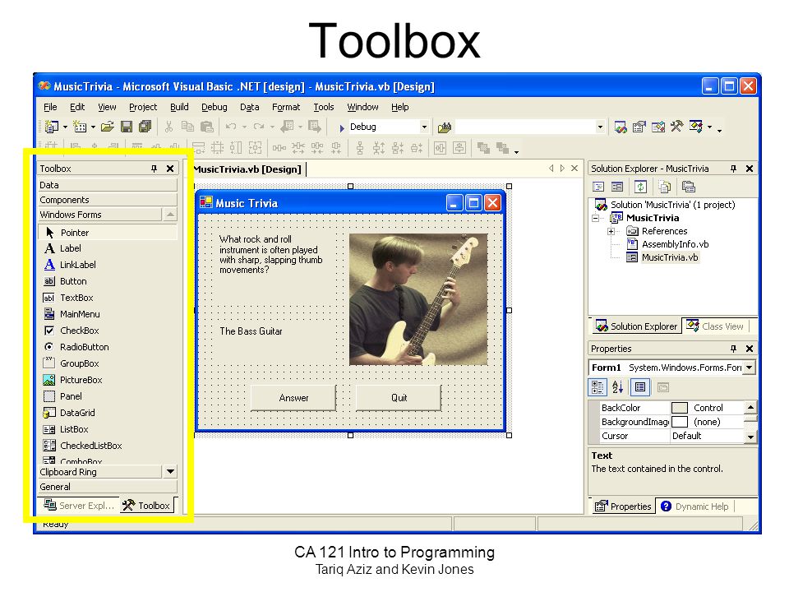Open the Build menu
The height and width of the screenshot is (592, 789).
click(x=179, y=107)
